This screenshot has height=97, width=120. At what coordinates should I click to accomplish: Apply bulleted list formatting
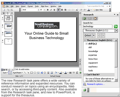73,10
